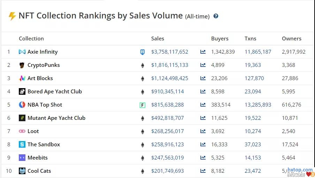Click the NBA Top Shot sales value $815,638,288
The height and width of the screenshot is (178, 315).
click(168, 105)
